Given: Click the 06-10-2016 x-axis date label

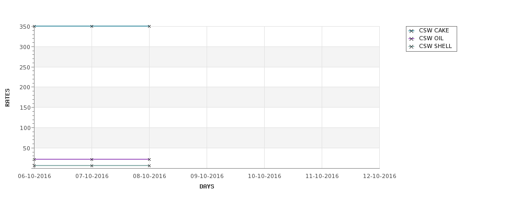Looking at the screenshot, I should click(x=35, y=176).
